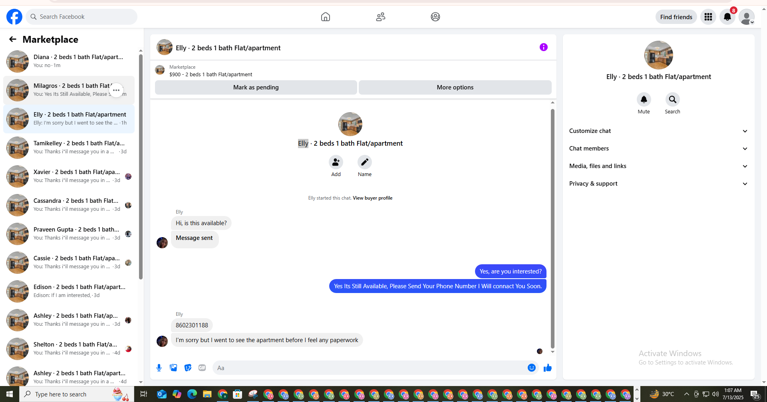Open the View buyer profile link

coord(372,198)
